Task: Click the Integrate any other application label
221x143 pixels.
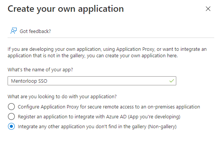Action: pyautogui.click(x=97, y=127)
